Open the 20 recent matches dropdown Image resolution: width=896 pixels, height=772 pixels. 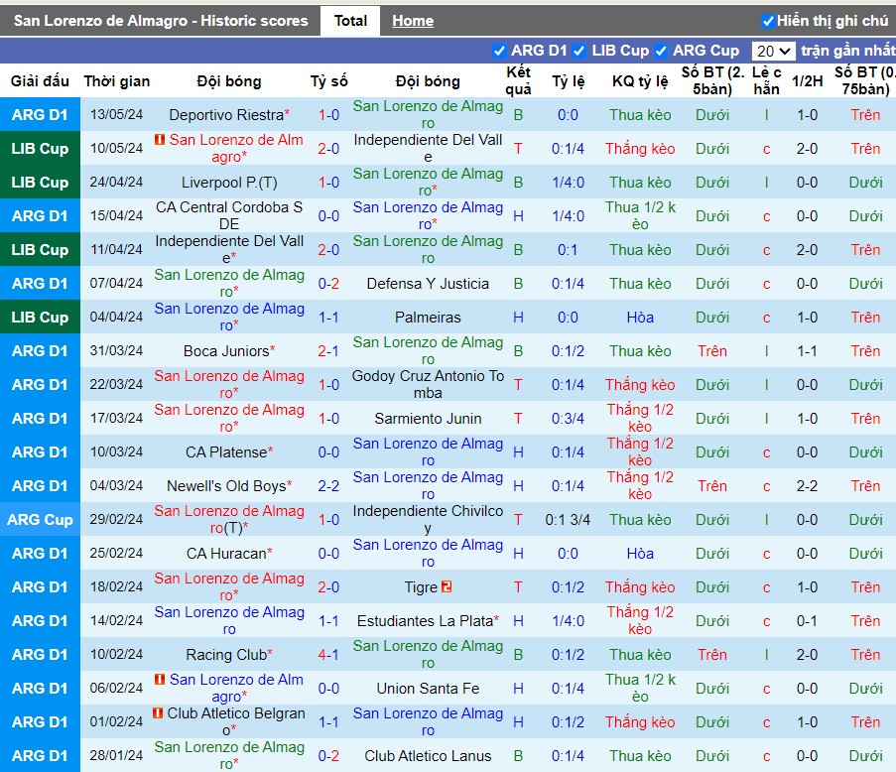(773, 51)
